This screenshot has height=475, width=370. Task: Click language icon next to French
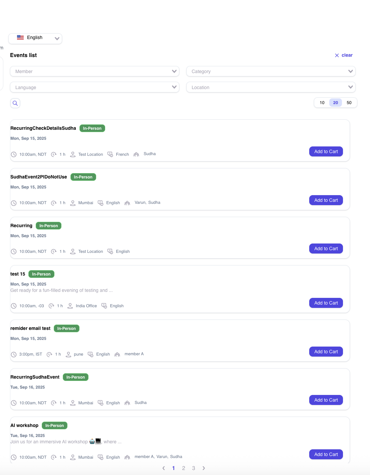[x=110, y=154]
